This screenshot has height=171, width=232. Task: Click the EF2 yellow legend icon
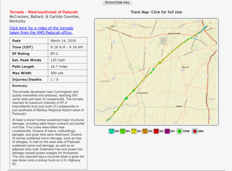pos(134,131)
